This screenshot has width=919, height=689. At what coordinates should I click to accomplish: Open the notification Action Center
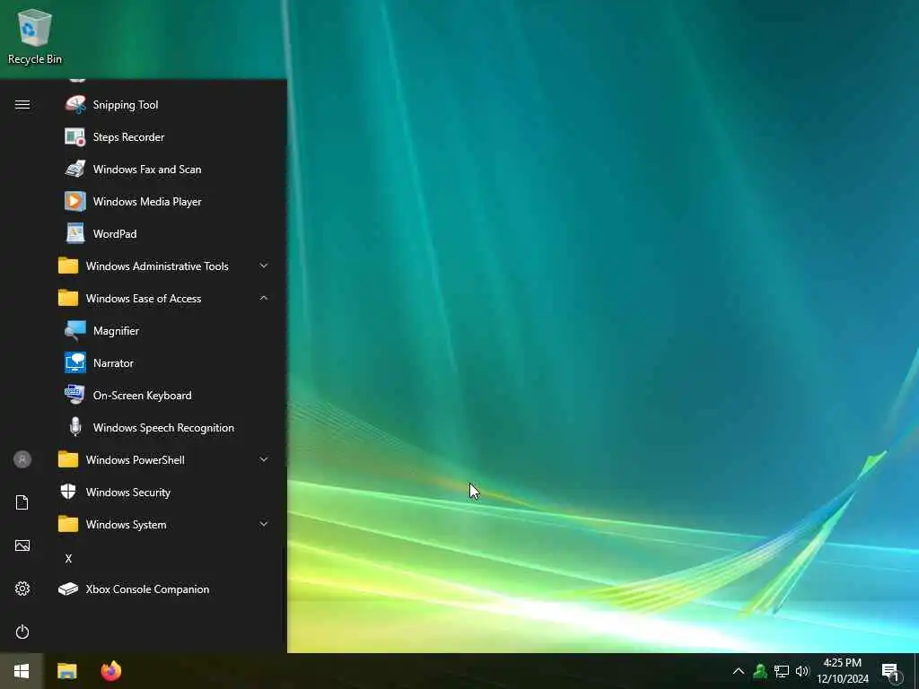[x=891, y=672]
